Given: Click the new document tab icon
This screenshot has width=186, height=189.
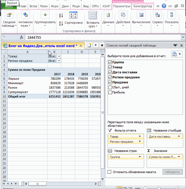Looking at the screenshot, I should (89, 45).
